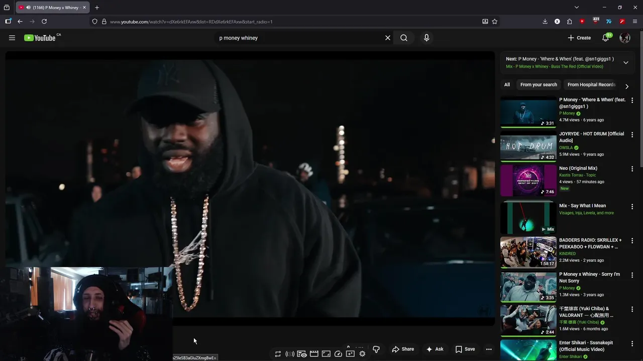
Task: Open options for Where & When video
Action: 632,101
